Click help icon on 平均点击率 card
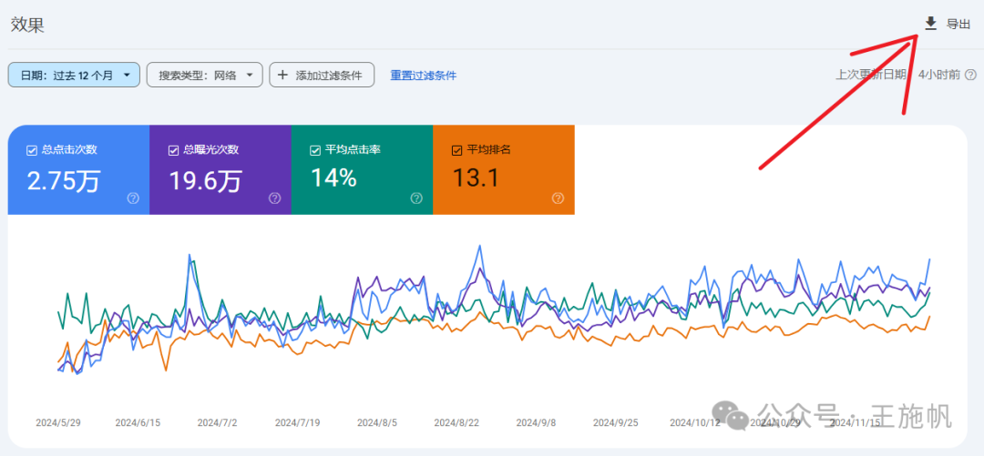The width and height of the screenshot is (984, 456). point(416,198)
